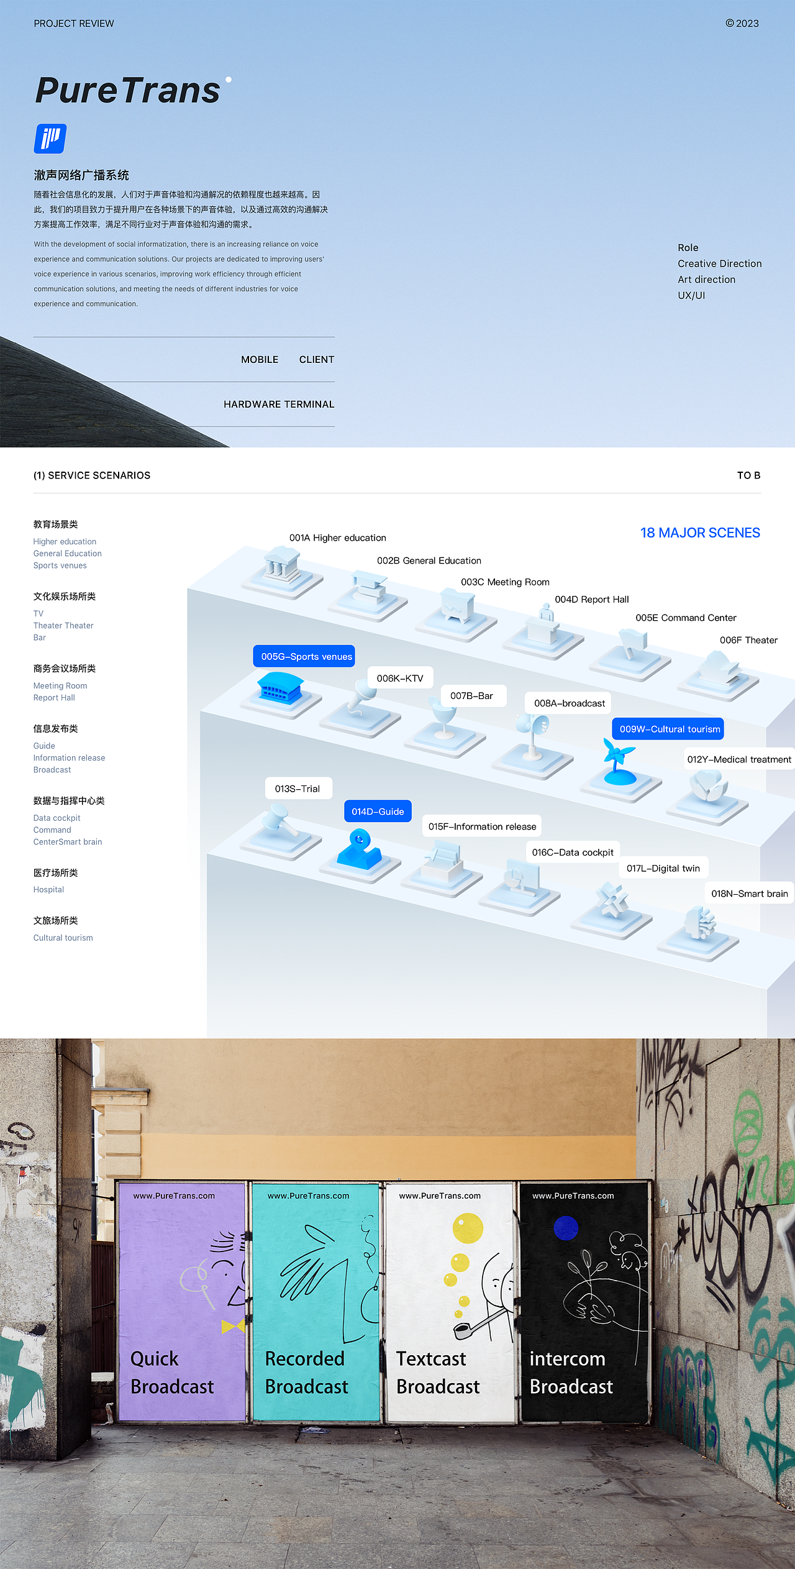
Task: Click Higher education in the sidebar list
Action: tap(65, 542)
